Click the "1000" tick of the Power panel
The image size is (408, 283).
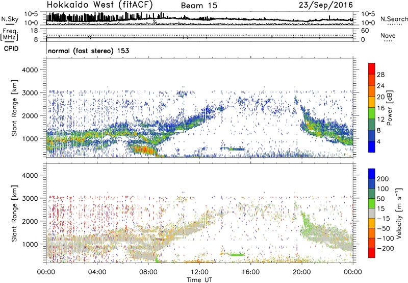30,138
